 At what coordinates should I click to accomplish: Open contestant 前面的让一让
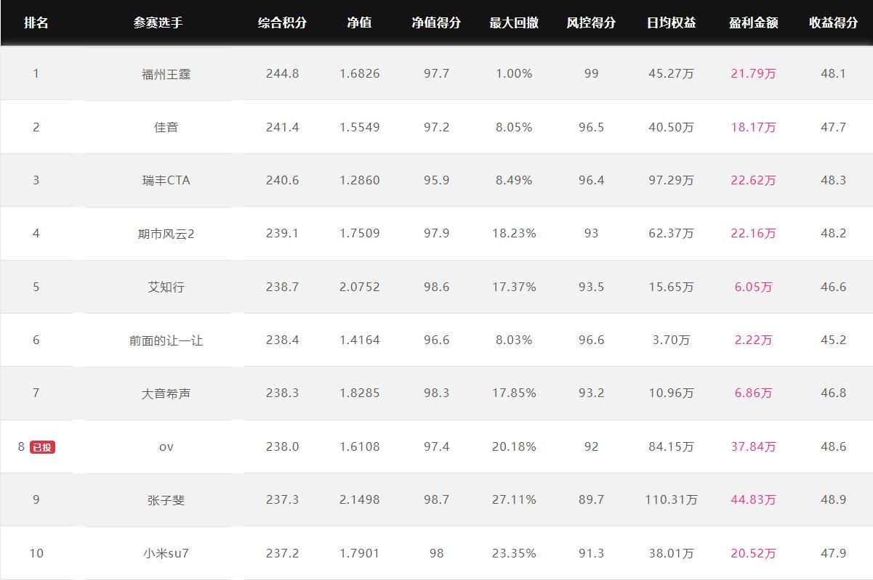coord(166,340)
